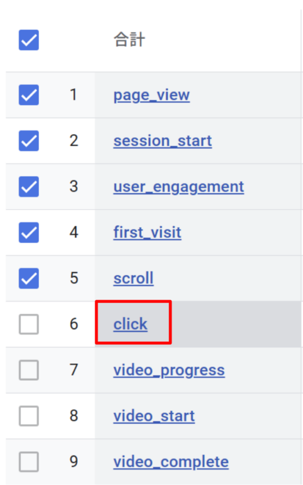Untick the user_engagement row checkbox
Screen dimensions: 303x485
pyautogui.click(x=29, y=187)
